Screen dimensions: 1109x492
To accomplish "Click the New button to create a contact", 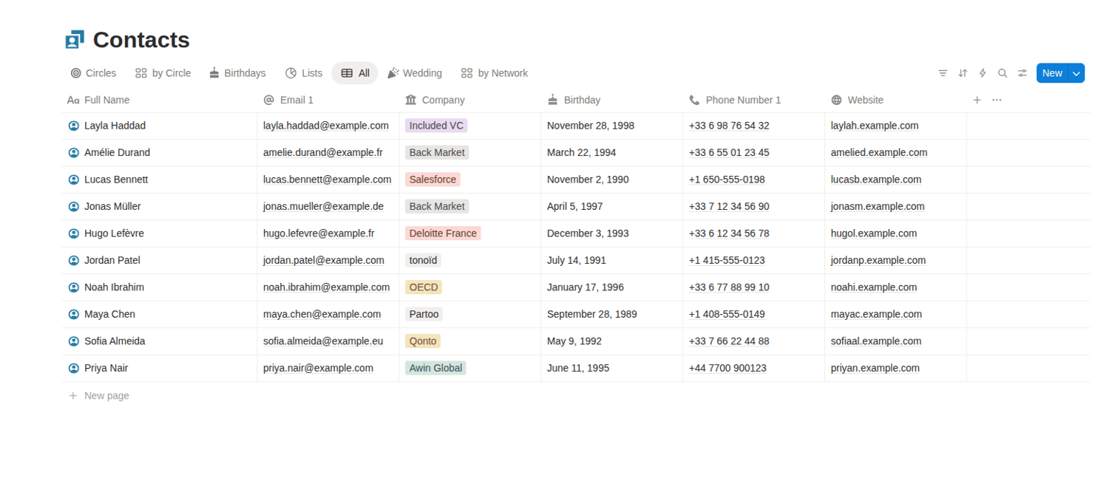I will pos(1052,73).
